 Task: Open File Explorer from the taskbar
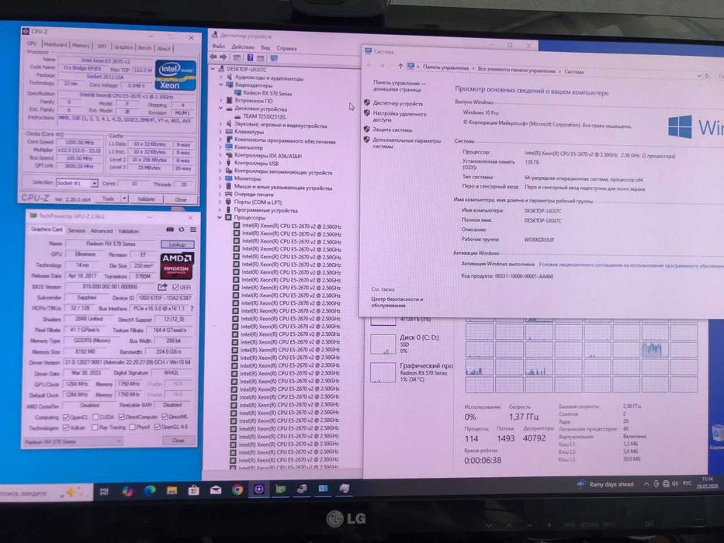(171, 490)
